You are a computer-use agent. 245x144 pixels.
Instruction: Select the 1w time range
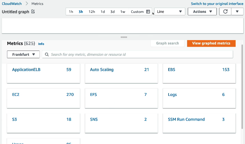point(122,12)
